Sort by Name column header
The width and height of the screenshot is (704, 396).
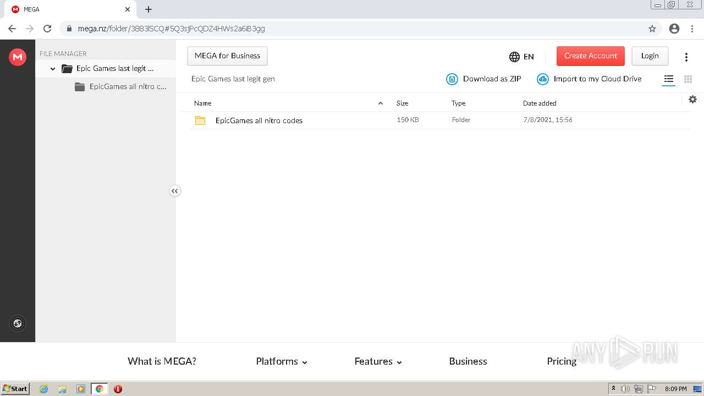coord(203,103)
